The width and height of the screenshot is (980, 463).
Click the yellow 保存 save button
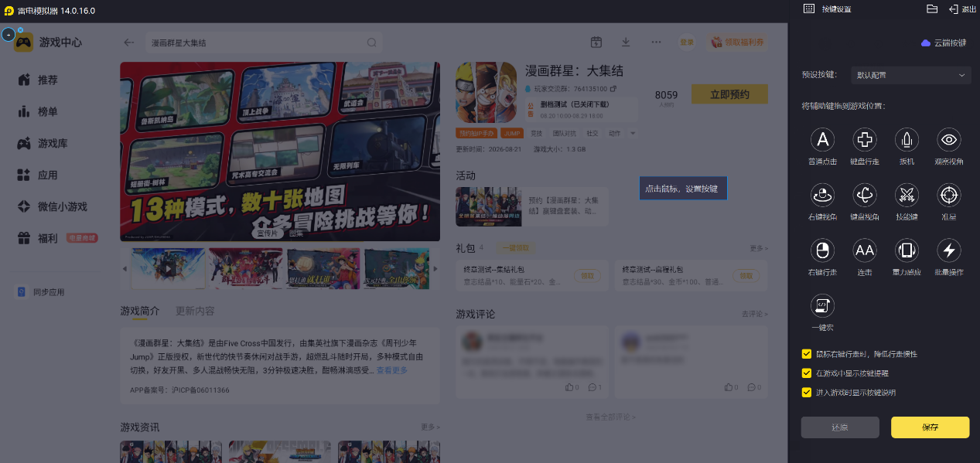click(930, 427)
